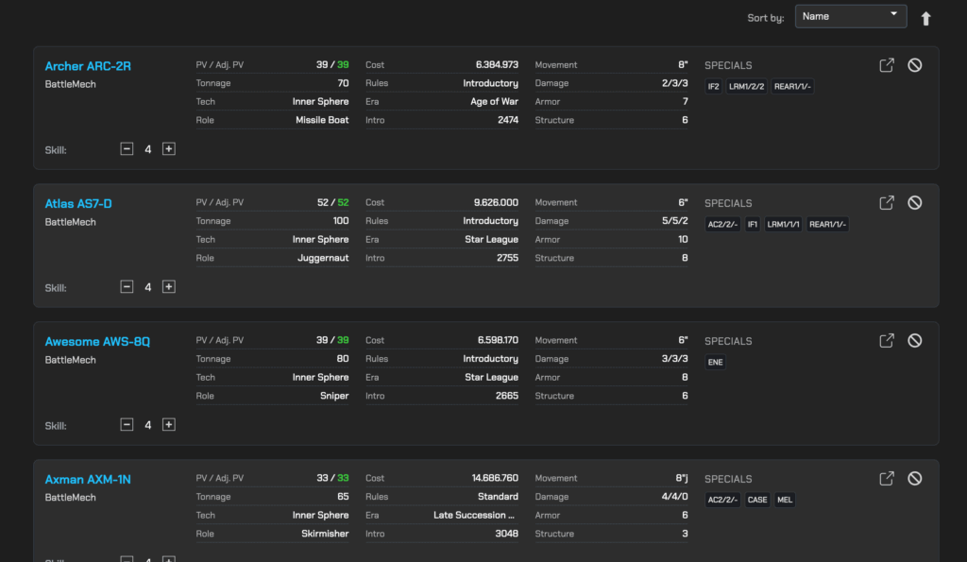The height and width of the screenshot is (562, 967).
Task: Open Axman AXM-1N external link icon
Action: coord(887,479)
